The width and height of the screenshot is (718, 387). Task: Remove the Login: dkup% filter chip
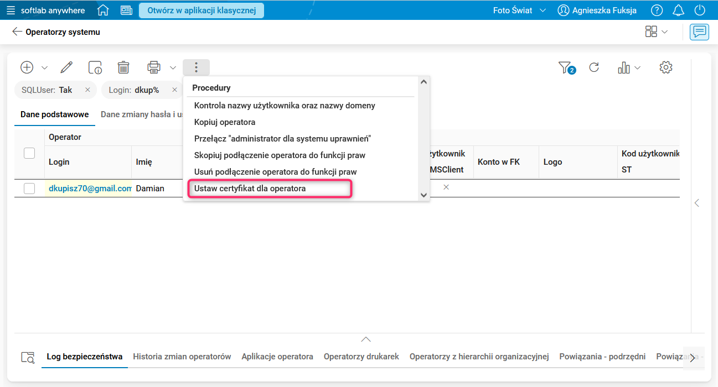[174, 90]
